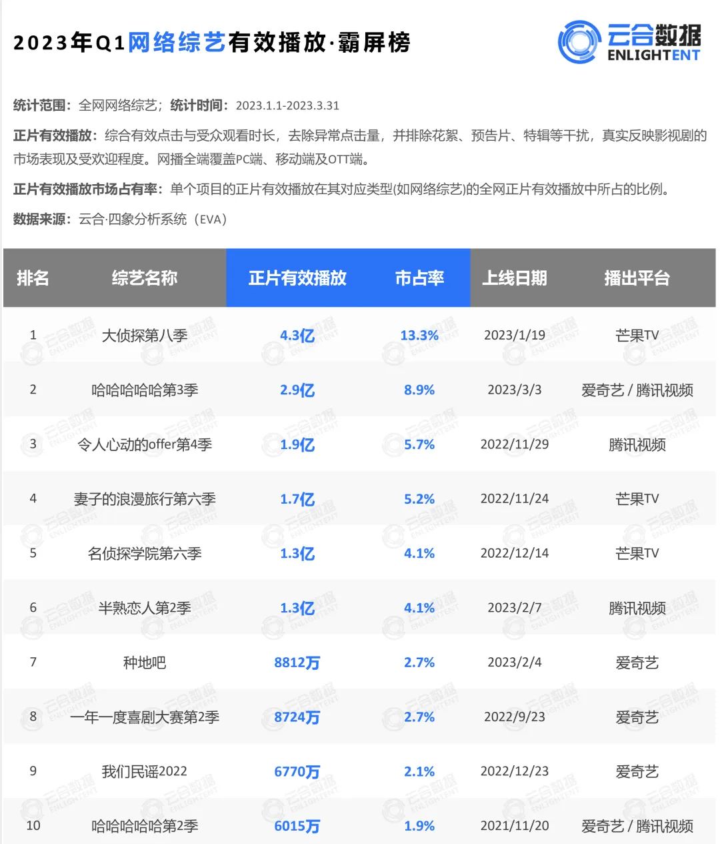Select the show 一年一度喜剧大赛第2季
The image size is (720, 844).
coord(145,717)
